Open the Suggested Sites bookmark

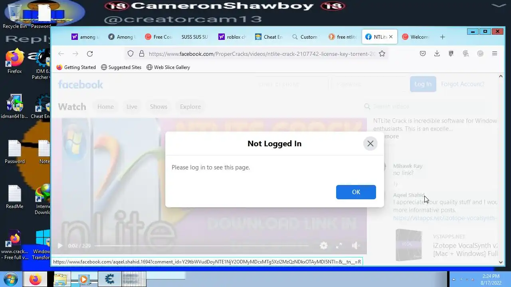[121, 67]
